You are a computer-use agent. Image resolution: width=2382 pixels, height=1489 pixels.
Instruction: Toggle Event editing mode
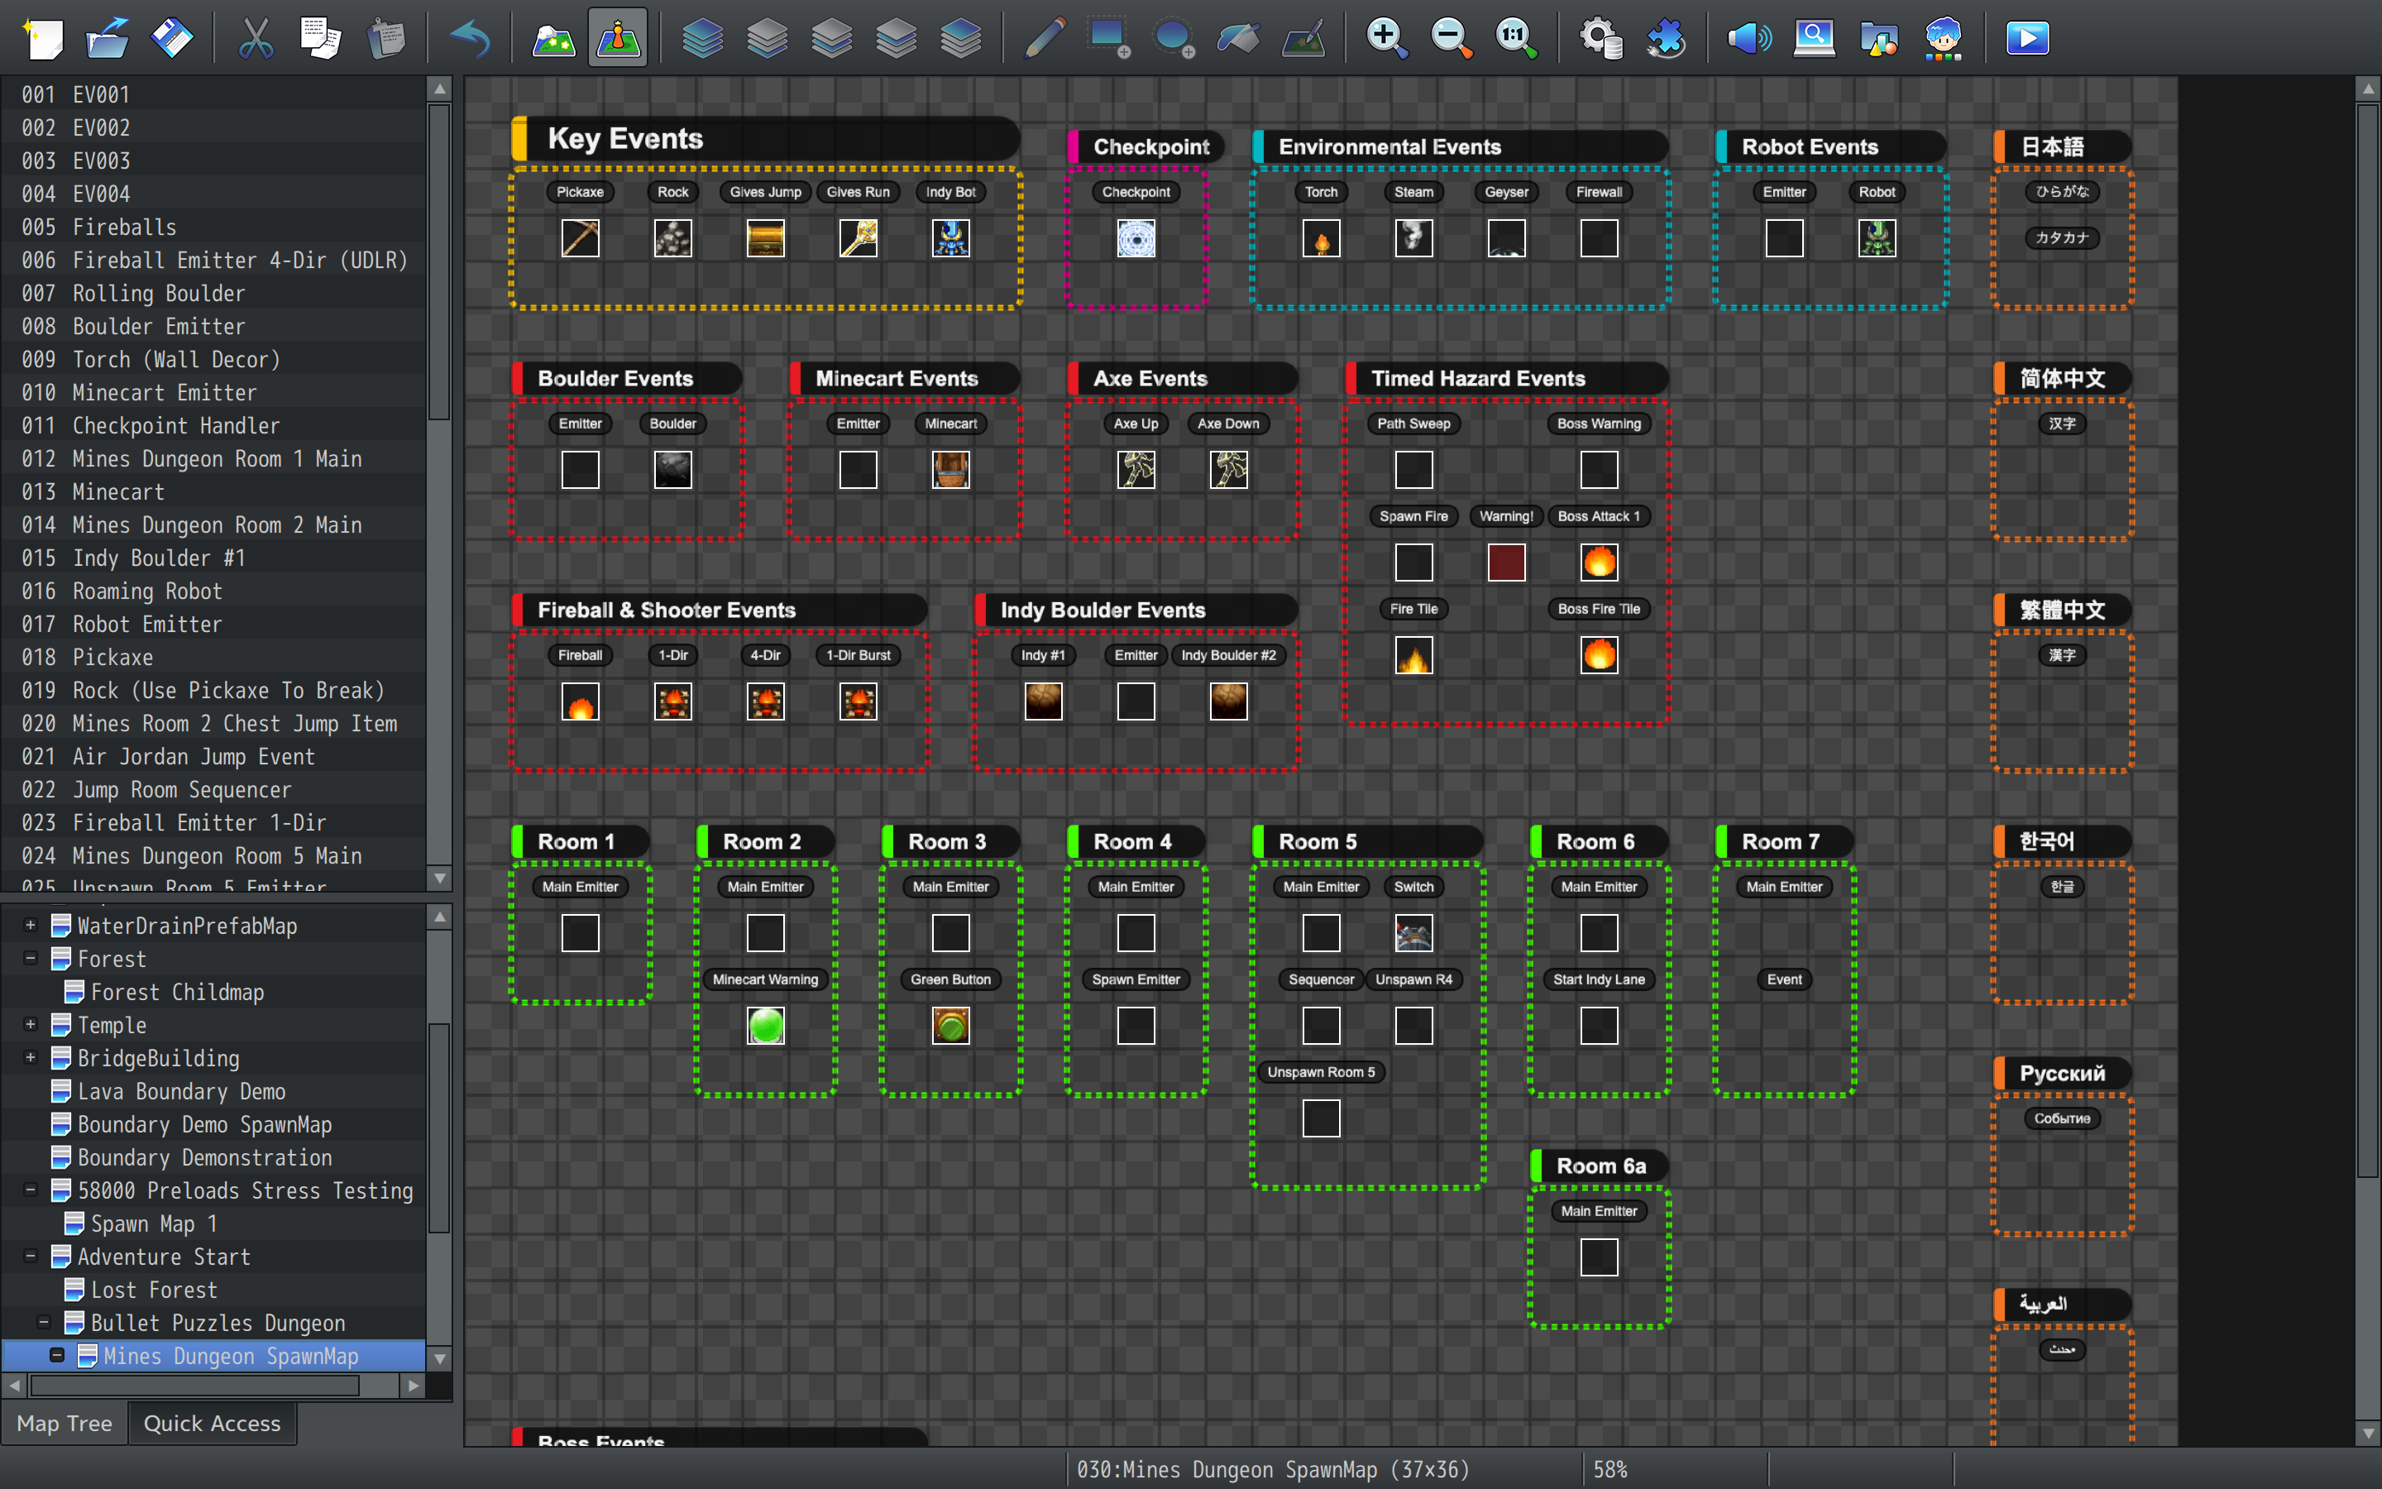coord(618,38)
